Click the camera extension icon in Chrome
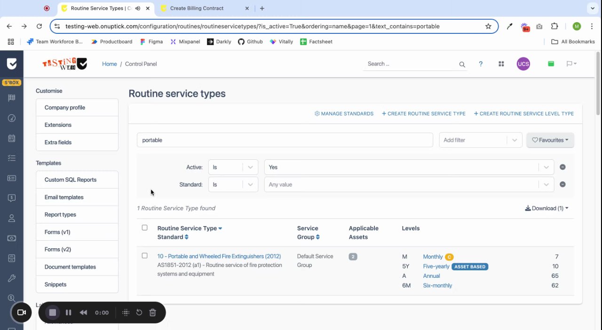This screenshot has height=330, width=602. tap(539, 26)
